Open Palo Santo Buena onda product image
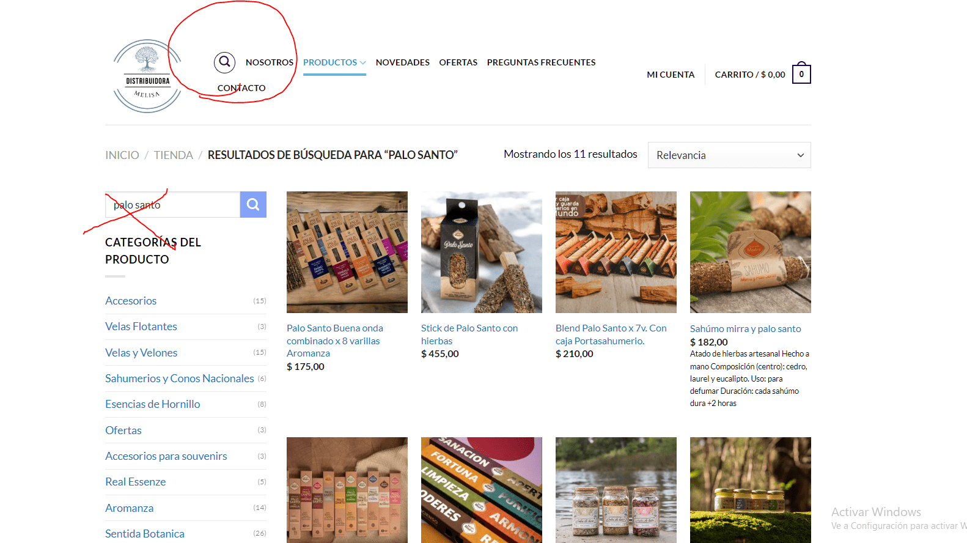The image size is (967, 543). click(347, 252)
